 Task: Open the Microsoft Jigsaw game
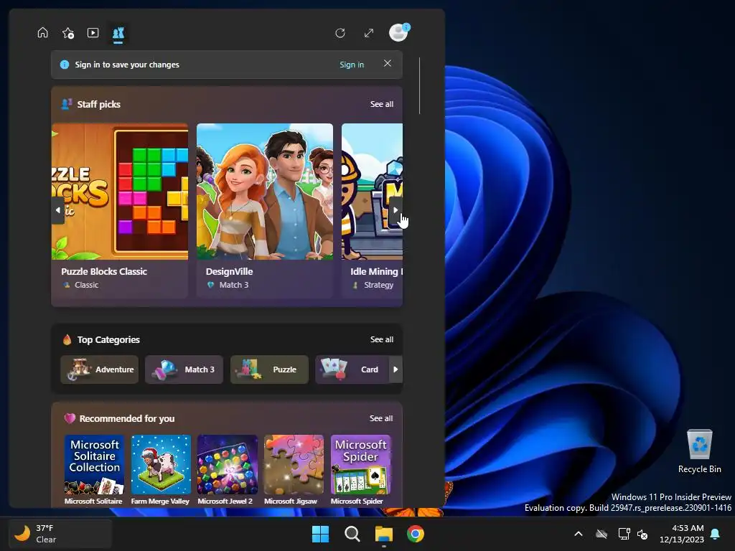(294, 470)
